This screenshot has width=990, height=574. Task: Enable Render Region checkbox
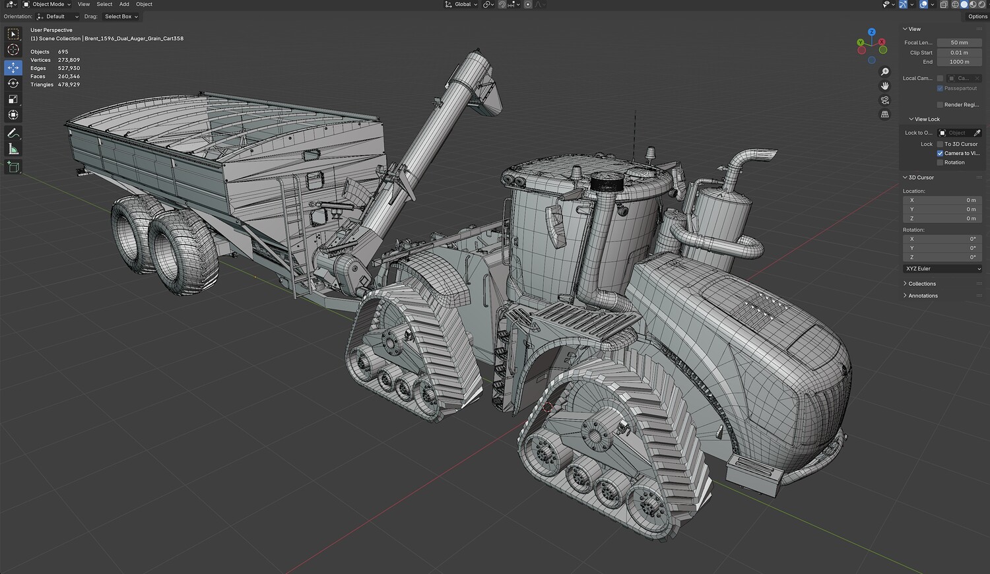(x=940, y=105)
